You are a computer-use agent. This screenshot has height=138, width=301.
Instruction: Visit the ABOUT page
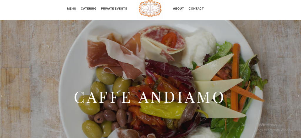click(x=178, y=9)
